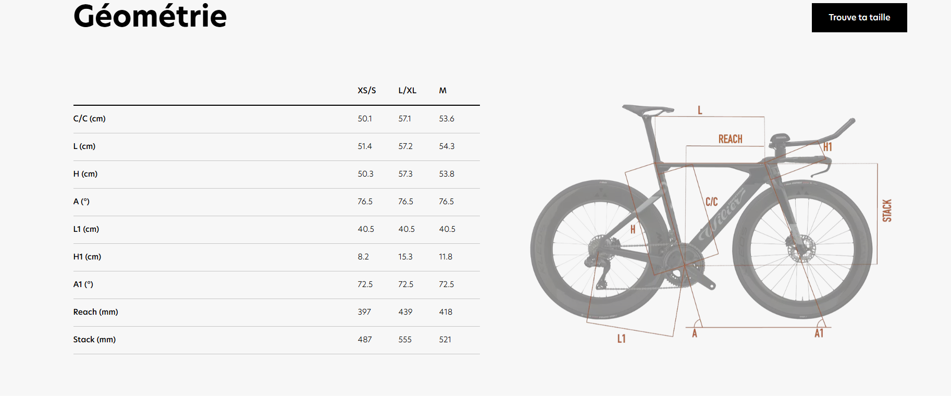This screenshot has width=951, height=397.
Task: Click the C/C (cm) row label
Action: tap(89, 119)
